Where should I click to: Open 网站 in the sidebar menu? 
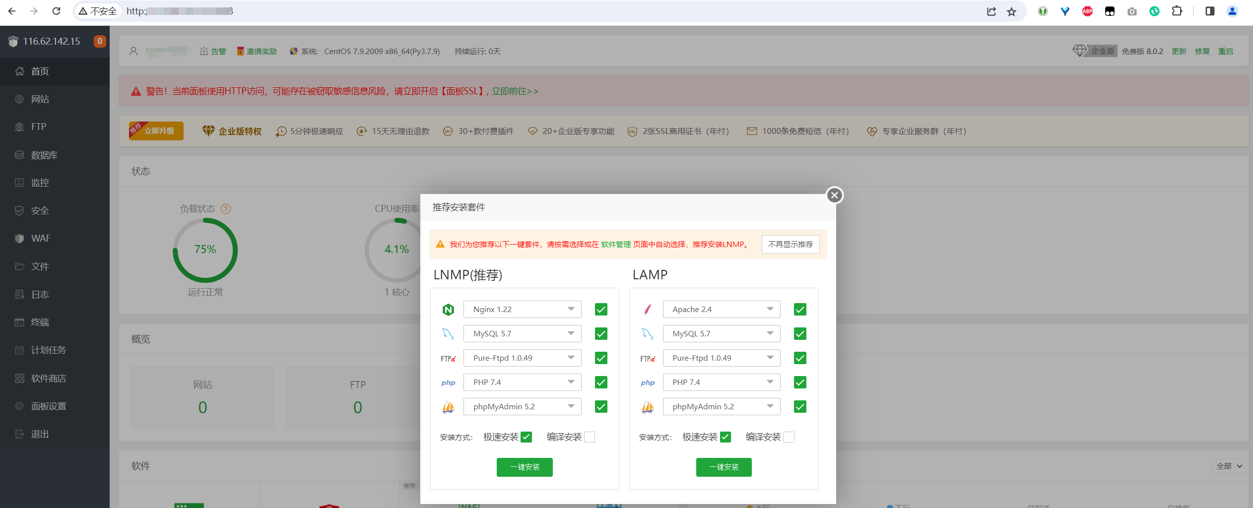(55, 99)
